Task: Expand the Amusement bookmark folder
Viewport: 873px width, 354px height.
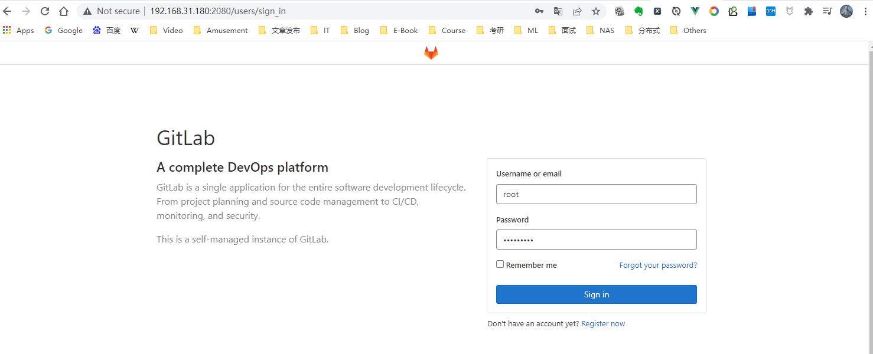Action: click(220, 30)
